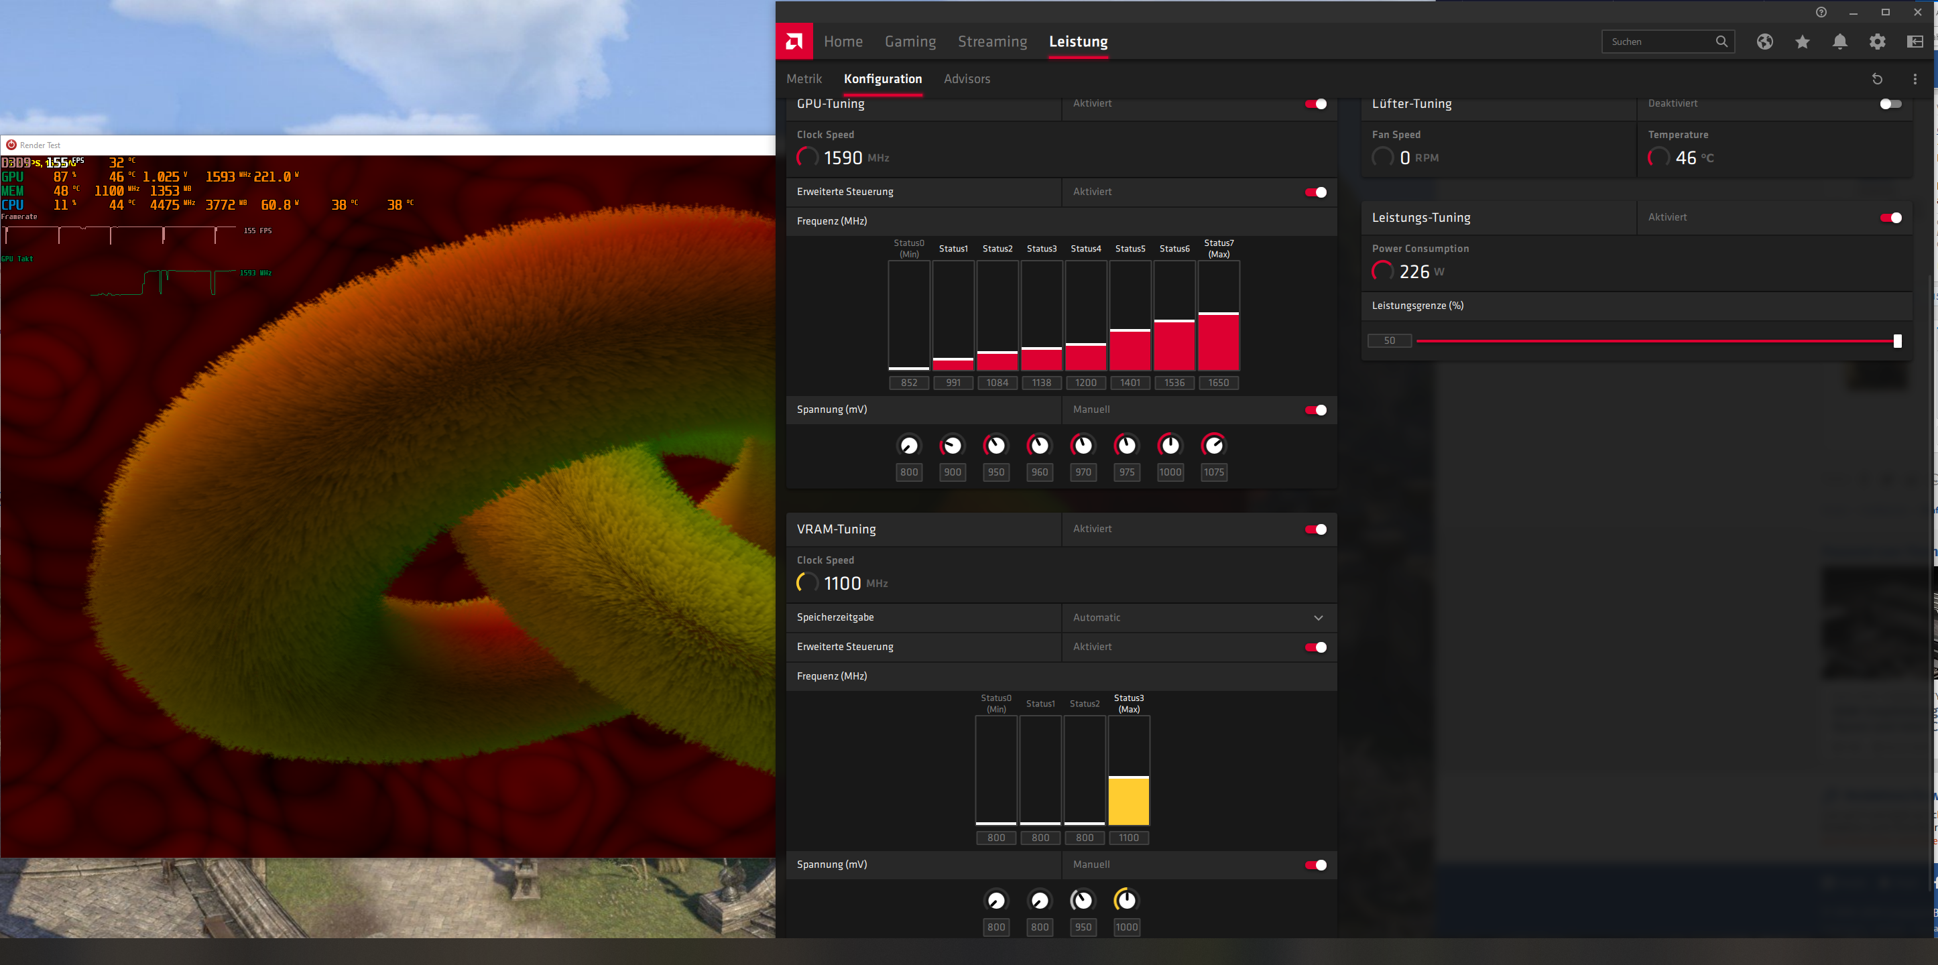Enable the Lüfter-Tuning toggle
This screenshot has height=965, width=1938.
[x=1890, y=104]
